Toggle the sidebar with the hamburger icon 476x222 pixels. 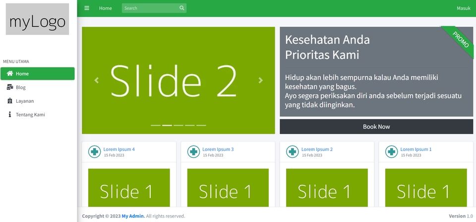click(87, 8)
